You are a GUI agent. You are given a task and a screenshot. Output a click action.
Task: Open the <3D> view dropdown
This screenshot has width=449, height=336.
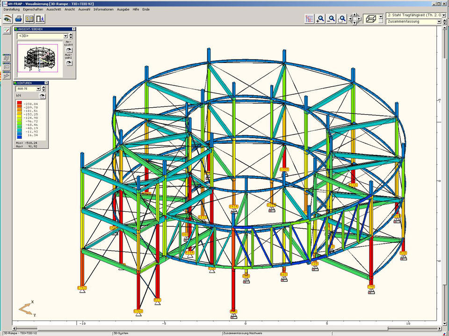point(65,36)
